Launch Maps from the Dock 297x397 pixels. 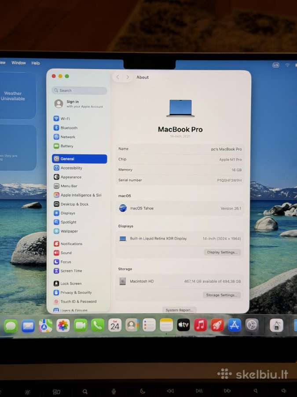coord(45,326)
